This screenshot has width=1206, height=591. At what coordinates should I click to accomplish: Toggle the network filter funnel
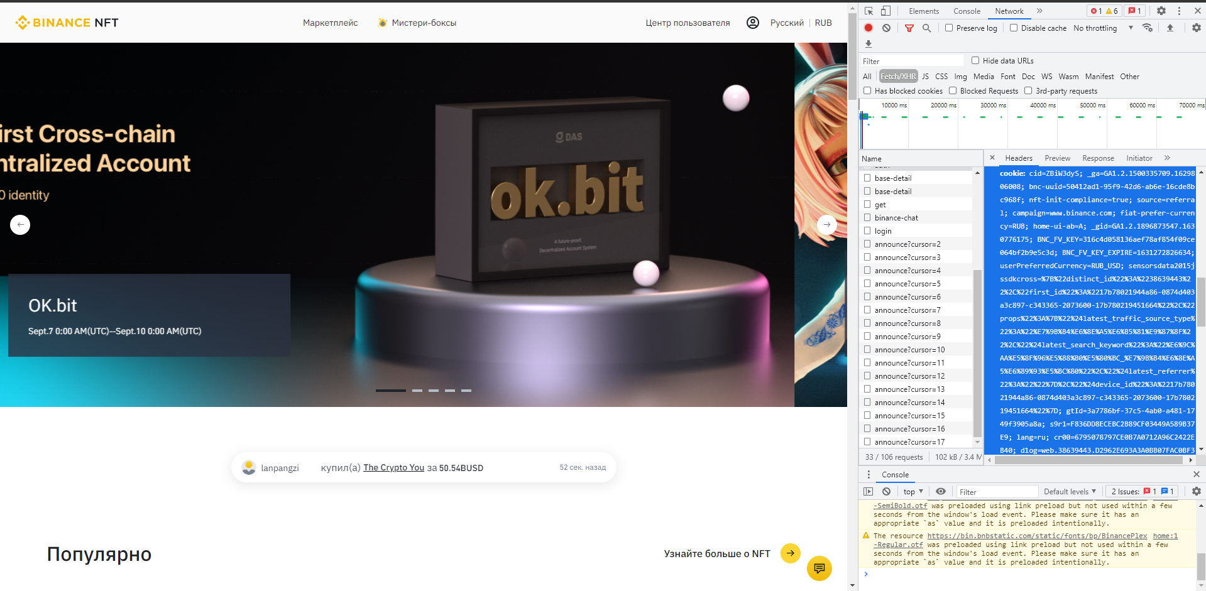coord(909,28)
